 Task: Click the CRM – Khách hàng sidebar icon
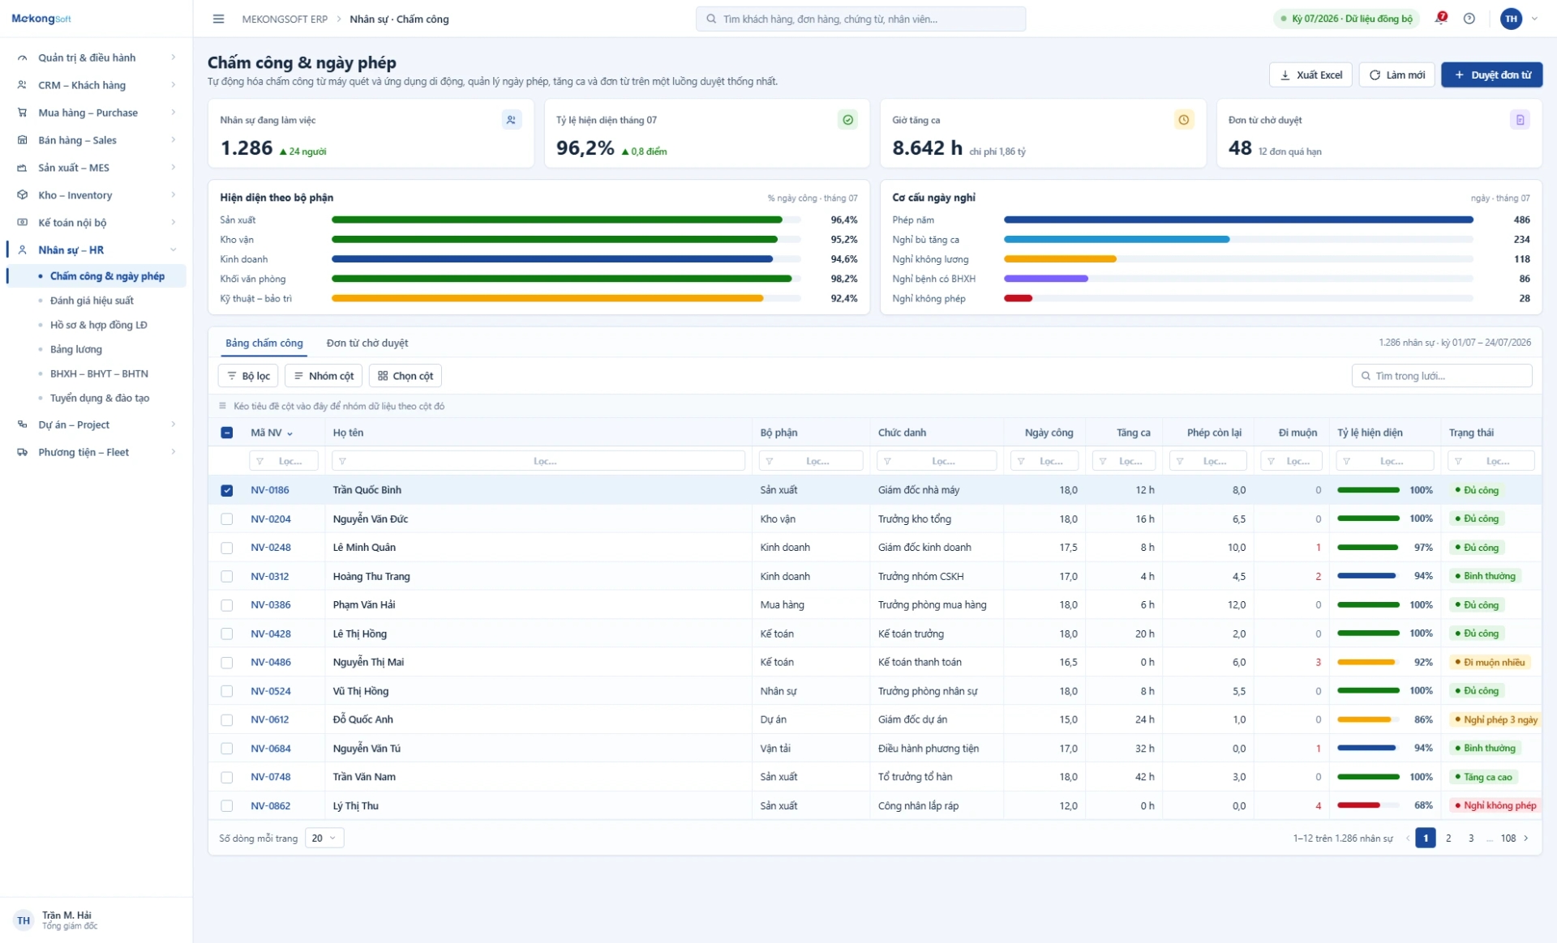click(x=23, y=85)
